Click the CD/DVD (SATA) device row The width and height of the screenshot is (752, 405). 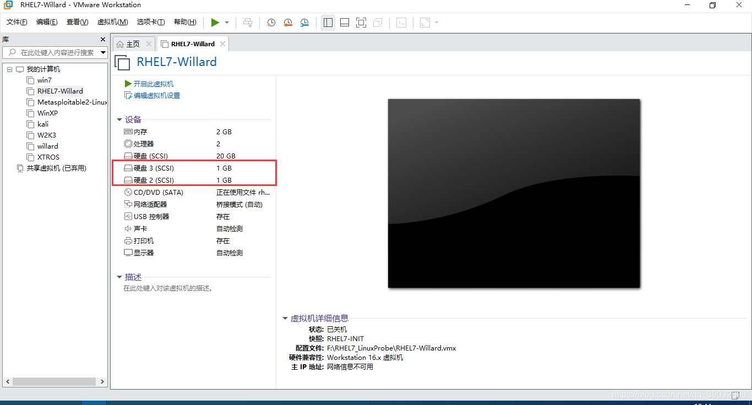tap(197, 193)
